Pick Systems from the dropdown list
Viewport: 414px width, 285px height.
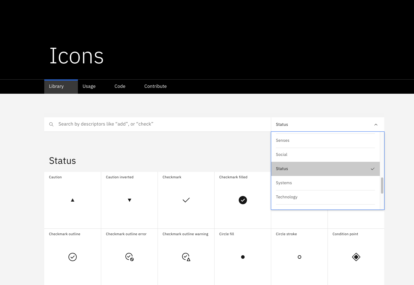click(x=325, y=183)
